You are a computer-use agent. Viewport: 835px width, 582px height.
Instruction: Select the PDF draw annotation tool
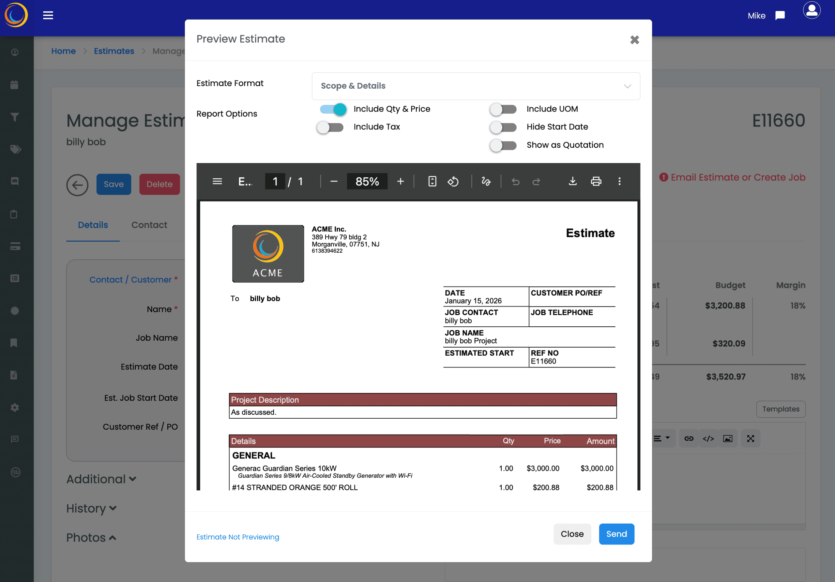click(x=486, y=181)
